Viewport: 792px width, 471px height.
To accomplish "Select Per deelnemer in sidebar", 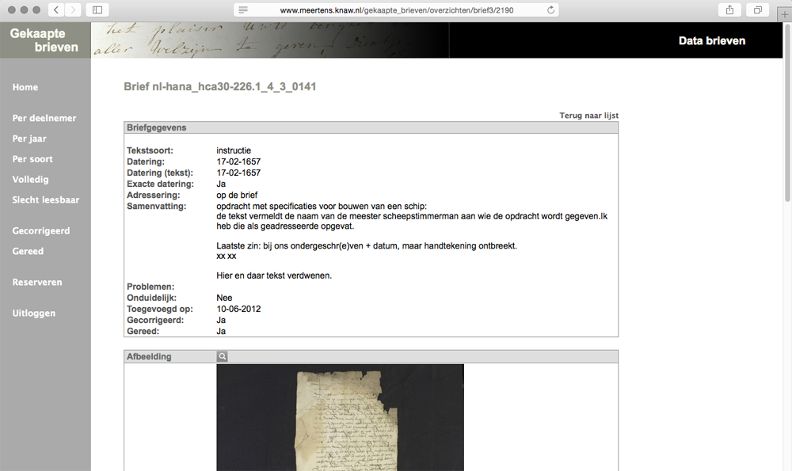I will pos(44,118).
